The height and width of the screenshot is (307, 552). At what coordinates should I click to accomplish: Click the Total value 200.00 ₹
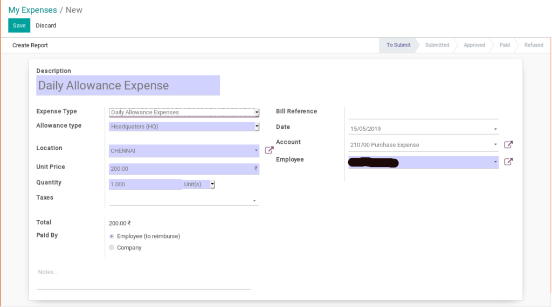click(x=120, y=224)
